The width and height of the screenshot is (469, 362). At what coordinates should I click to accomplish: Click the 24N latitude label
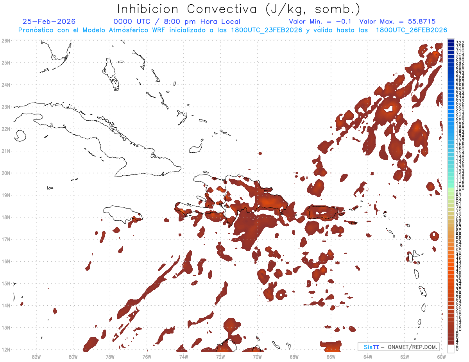coord(6,85)
